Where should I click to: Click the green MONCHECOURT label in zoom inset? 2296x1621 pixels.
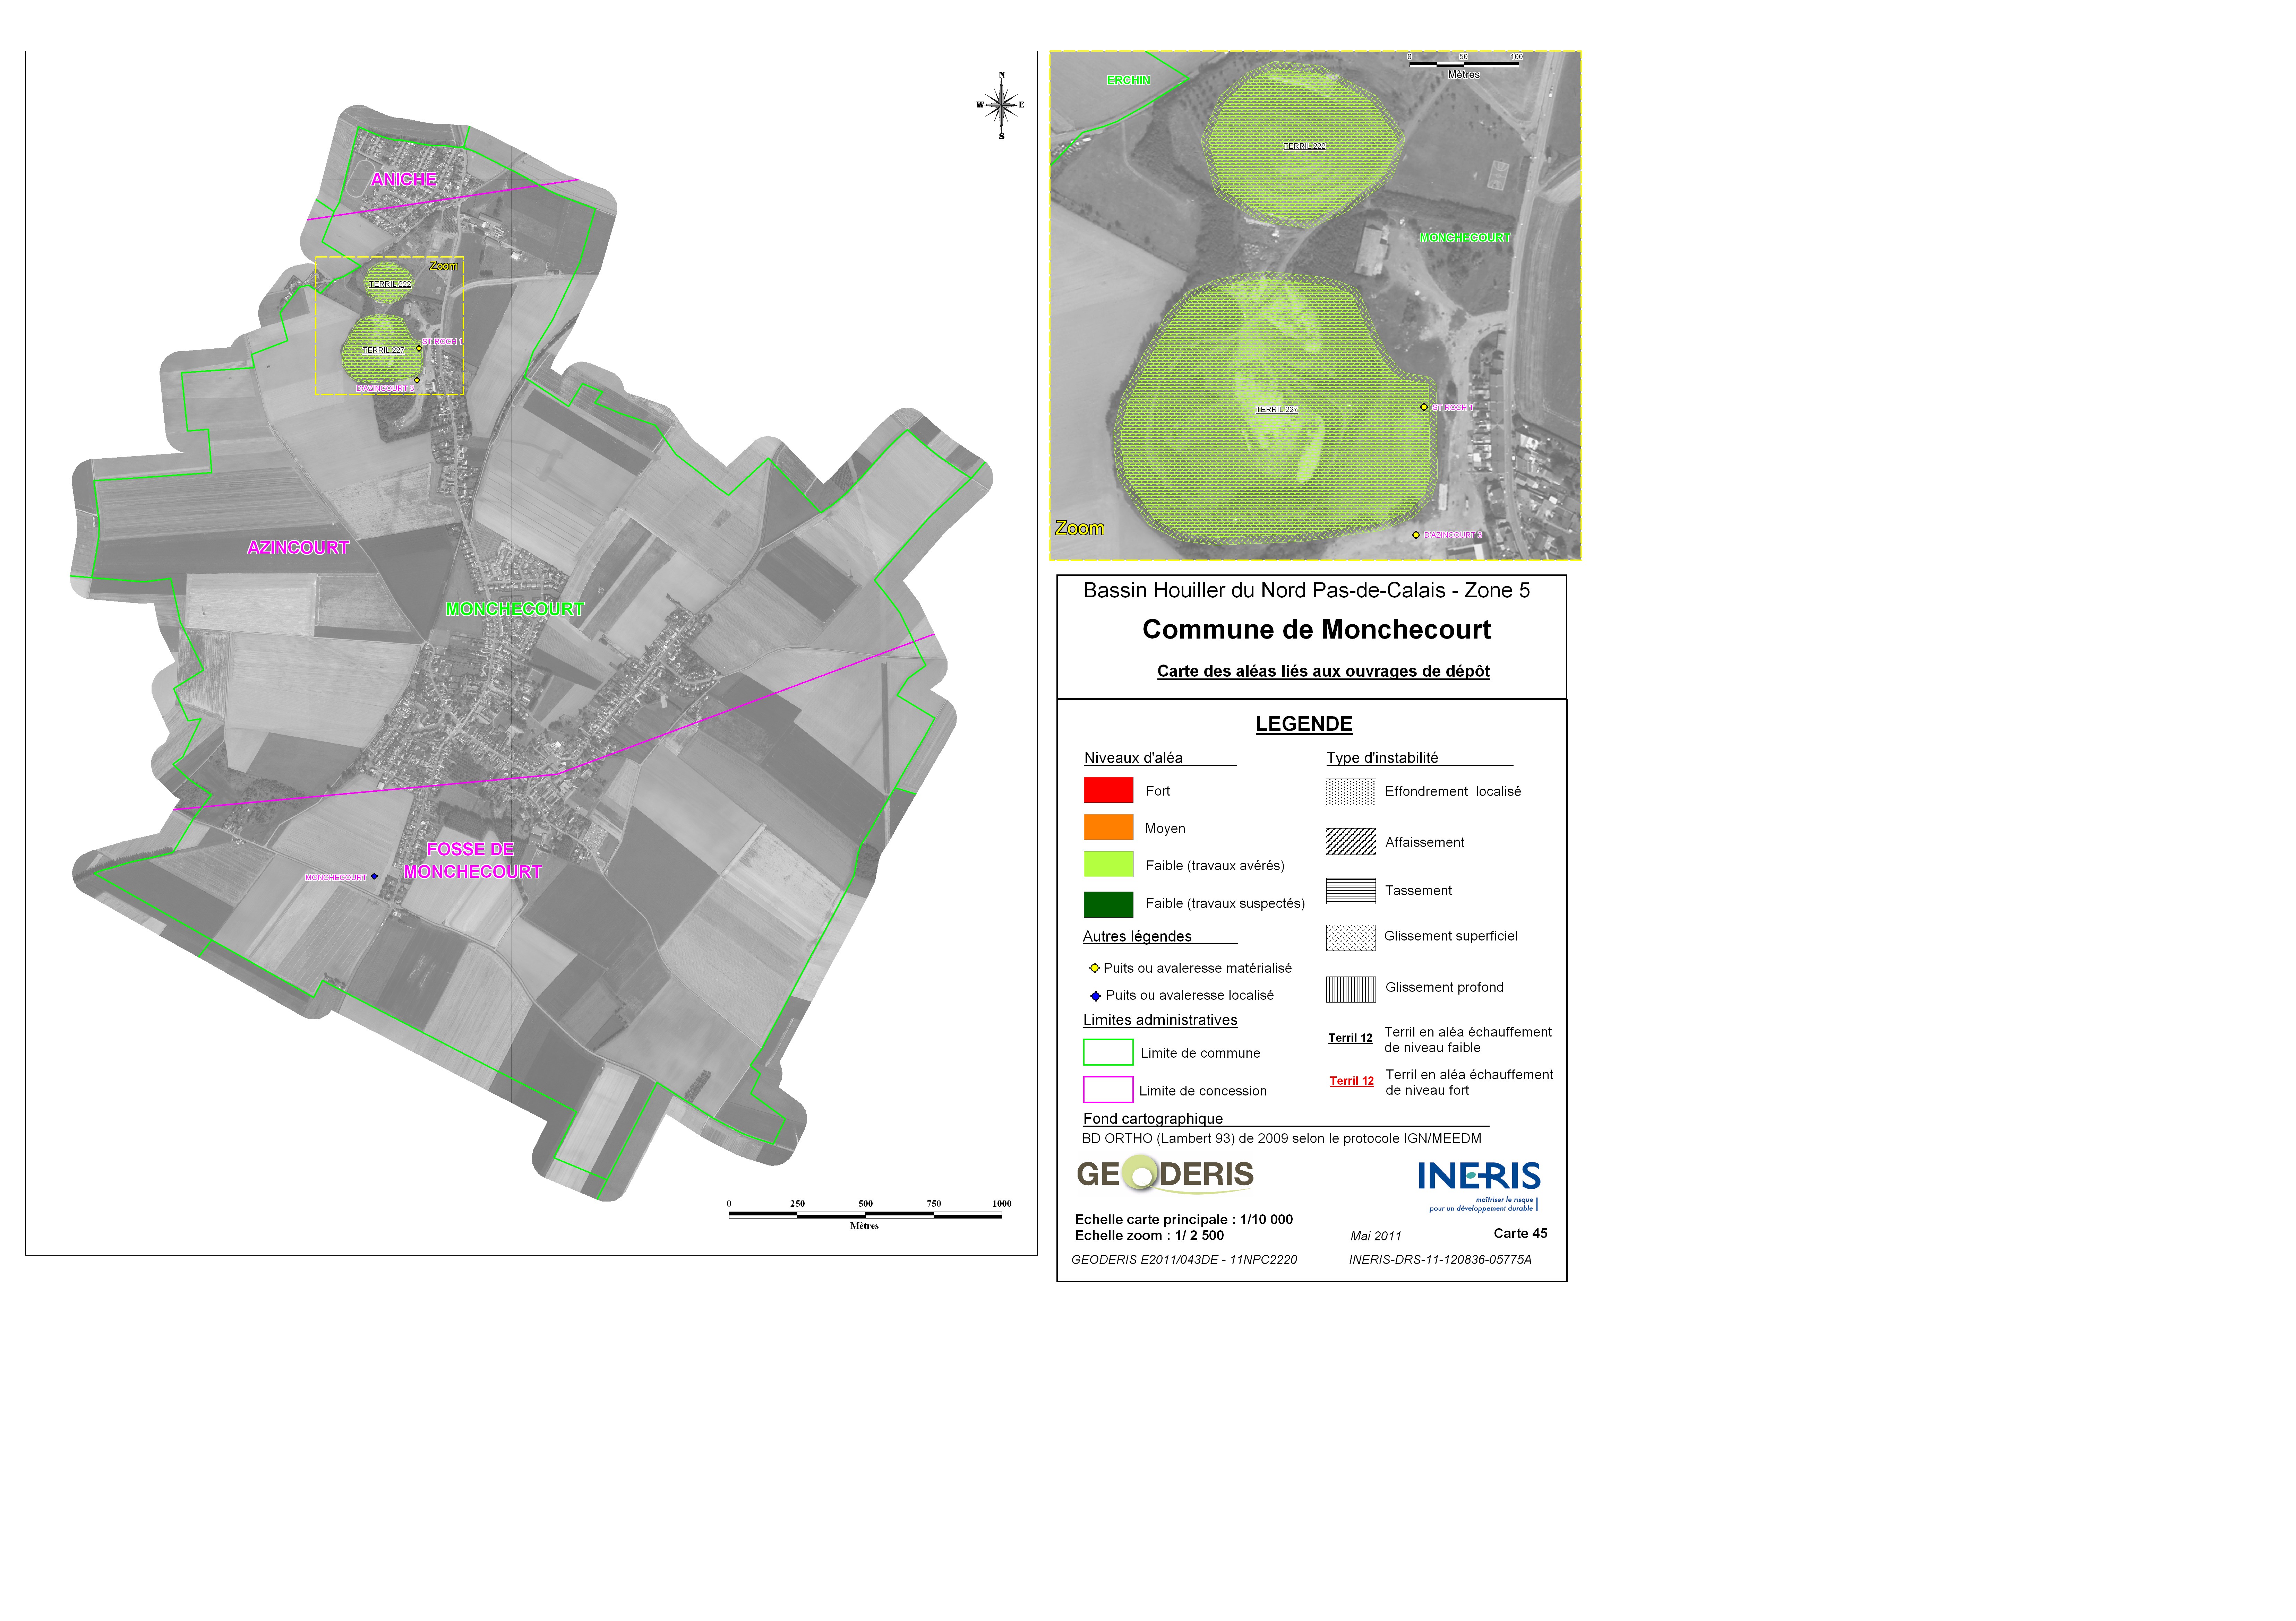tap(1465, 238)
